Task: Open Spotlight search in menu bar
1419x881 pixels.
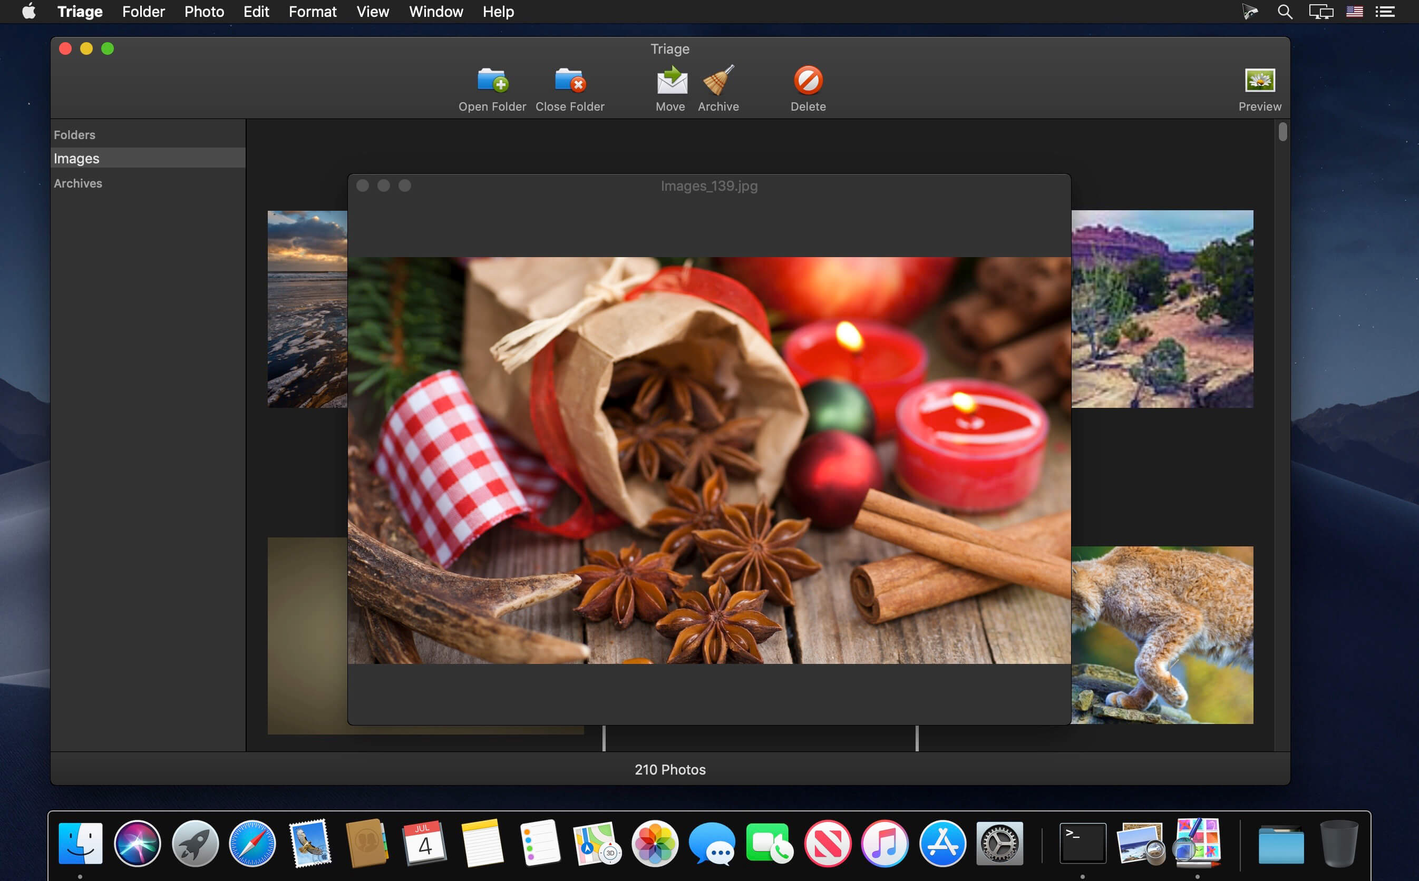Action: coord(1285,12)
